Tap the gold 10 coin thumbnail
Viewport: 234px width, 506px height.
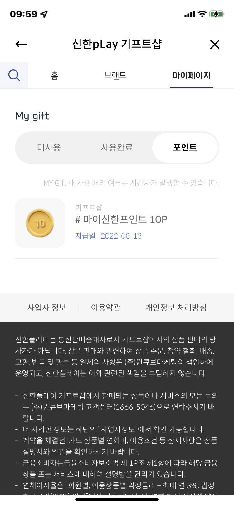click(40, 223)
